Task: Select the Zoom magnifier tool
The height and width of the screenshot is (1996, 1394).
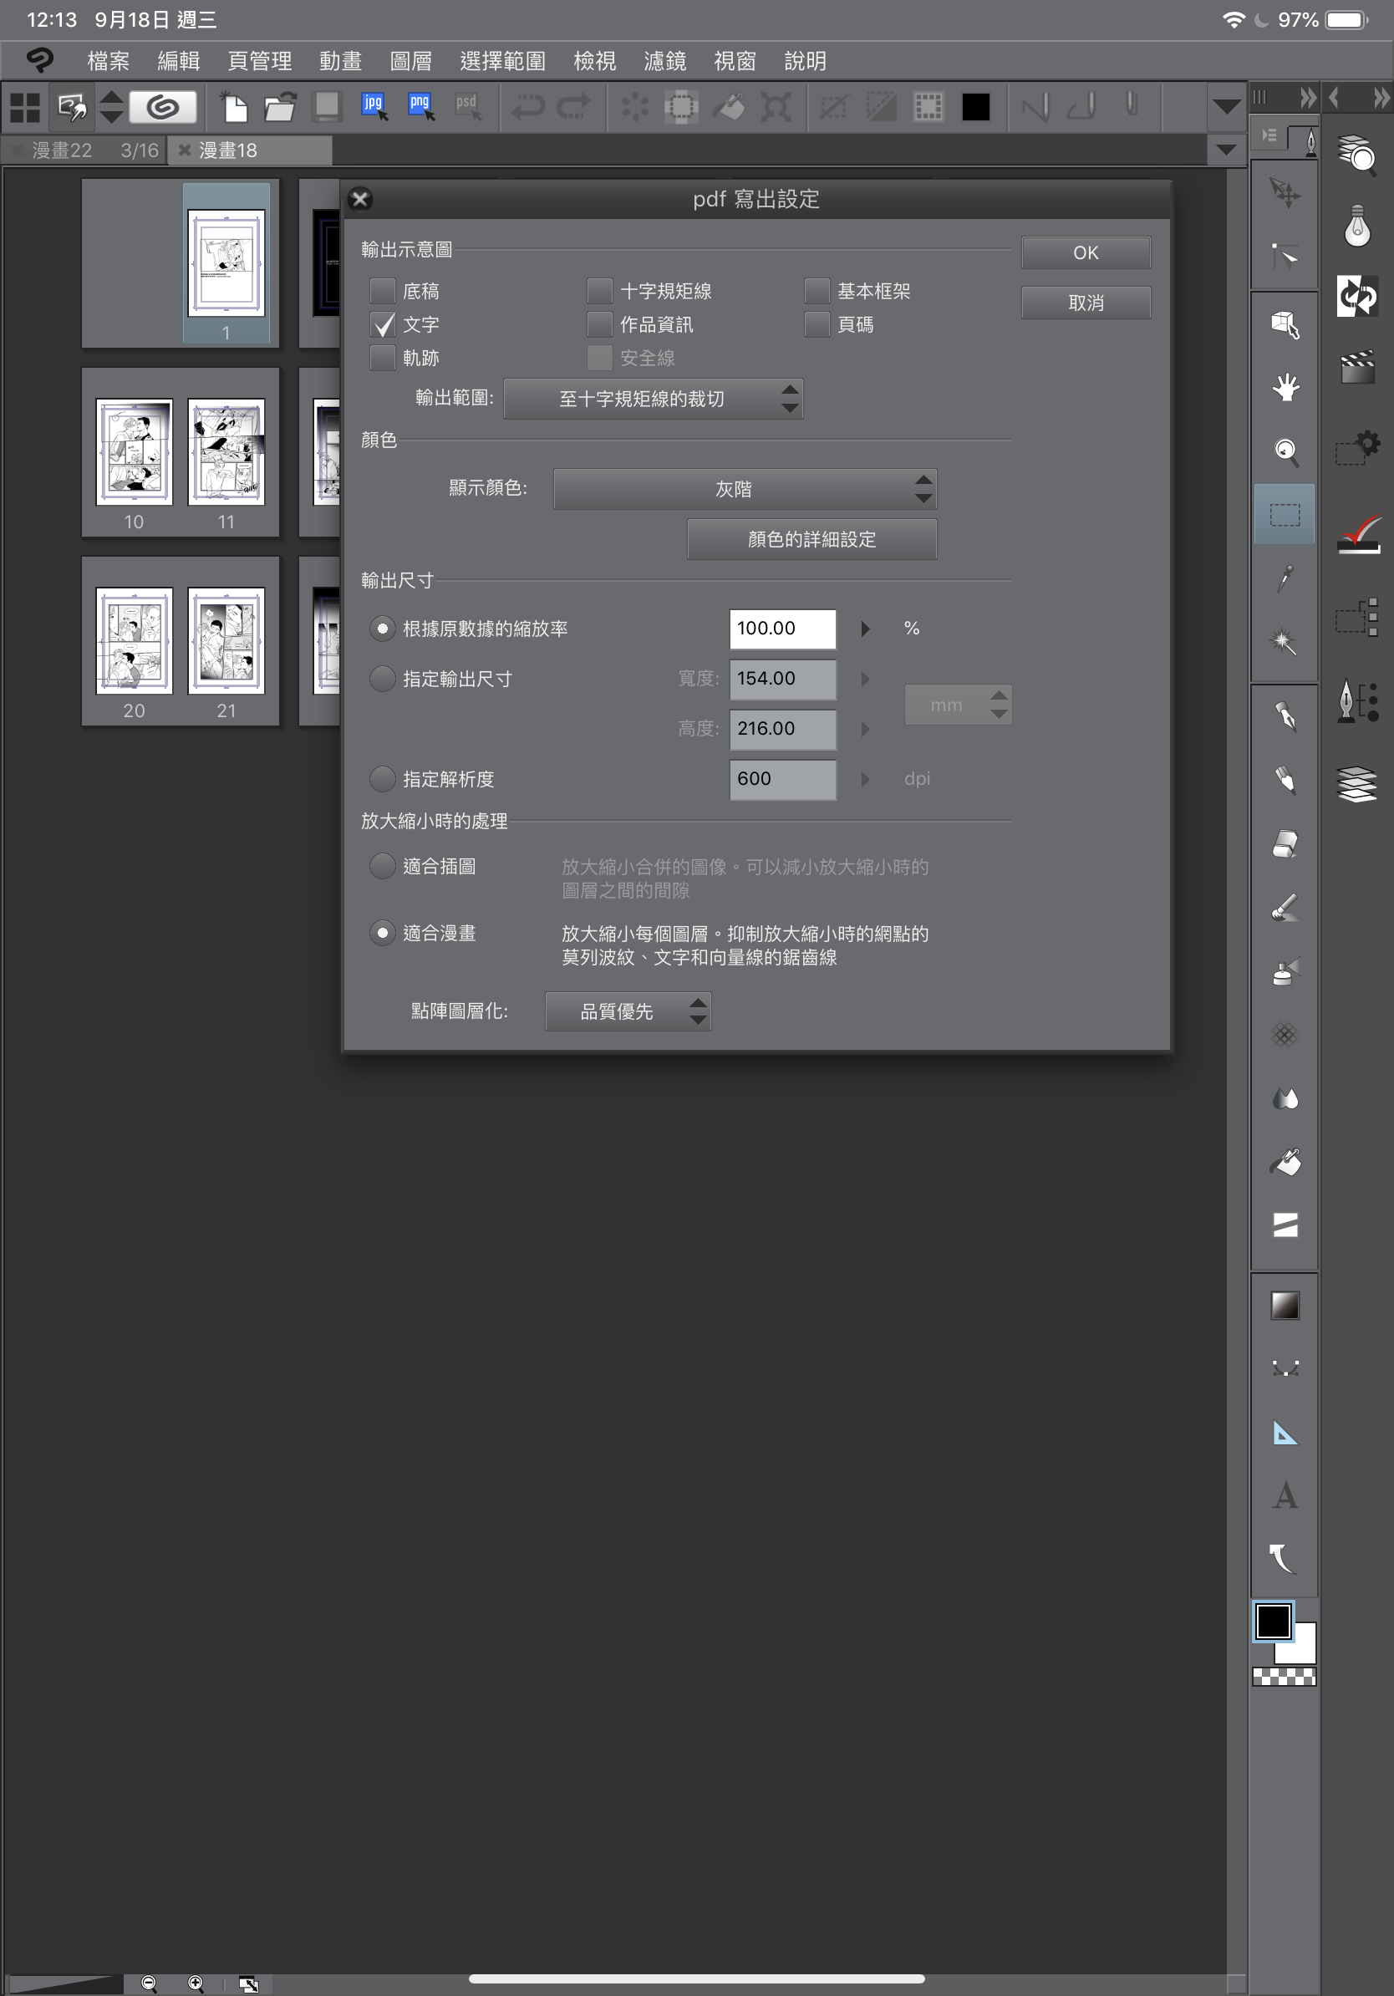Action: (x=1285, y=451)
